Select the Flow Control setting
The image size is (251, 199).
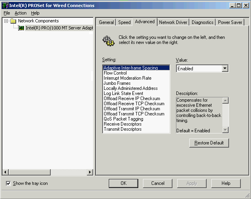point(136,73)
